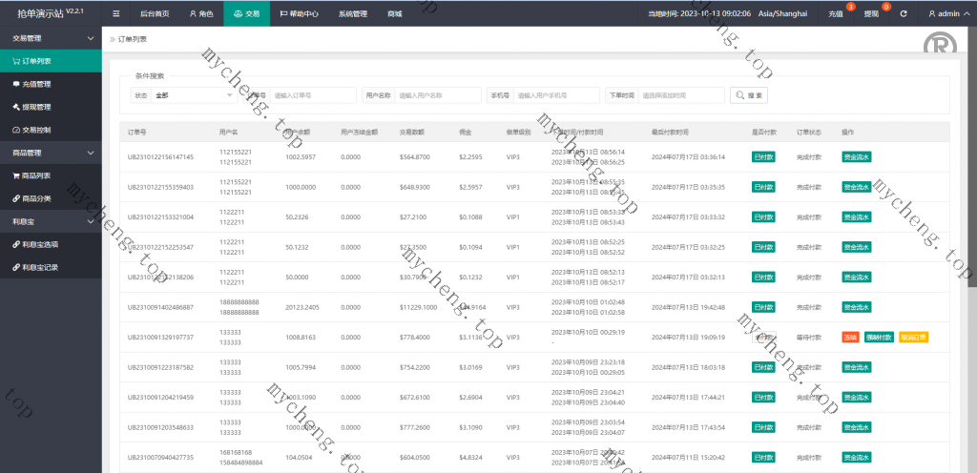This screenshot has width=977, height=473.
Task: Open 充值 notifications with badge 3
Action: point(836,14)
